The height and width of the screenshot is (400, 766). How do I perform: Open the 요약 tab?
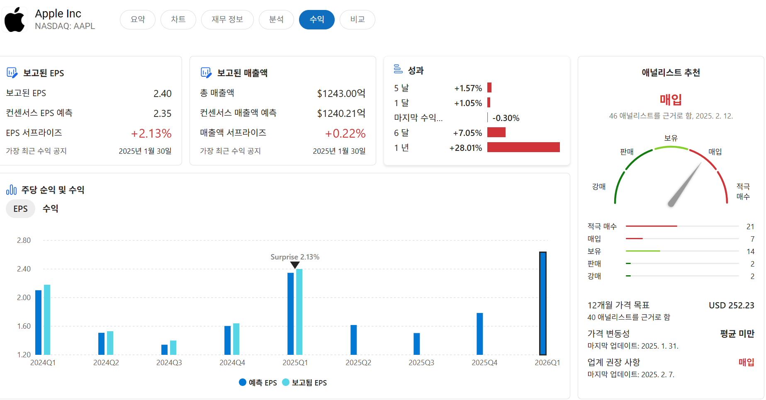pyautogui.click(x=138, y=19)
